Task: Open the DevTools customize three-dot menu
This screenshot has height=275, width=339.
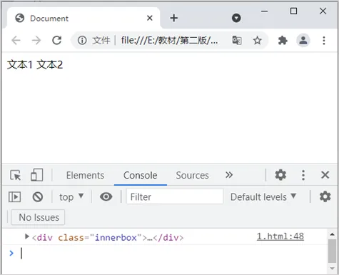Action: [x=303, y=175]
